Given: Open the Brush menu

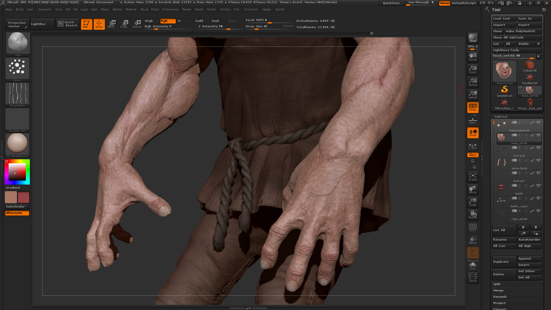Looking at the screenshot, I should pos(20,9).
